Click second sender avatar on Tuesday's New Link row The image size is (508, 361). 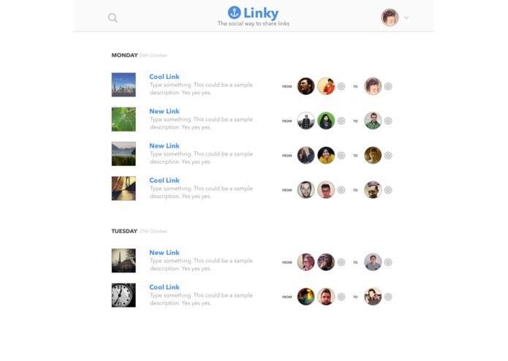(326, 262)
